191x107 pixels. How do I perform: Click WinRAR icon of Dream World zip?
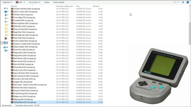pos(12,29)
